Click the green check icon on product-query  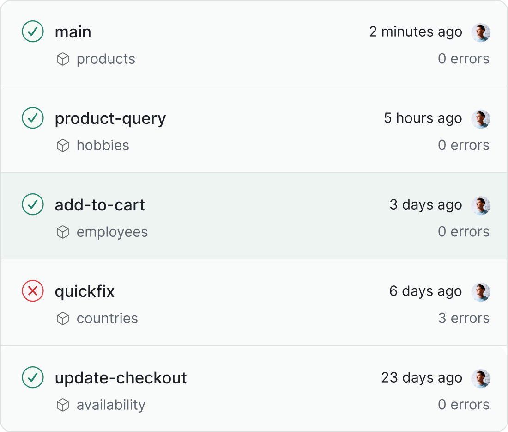pyautogui.click(x=32, y=118)
